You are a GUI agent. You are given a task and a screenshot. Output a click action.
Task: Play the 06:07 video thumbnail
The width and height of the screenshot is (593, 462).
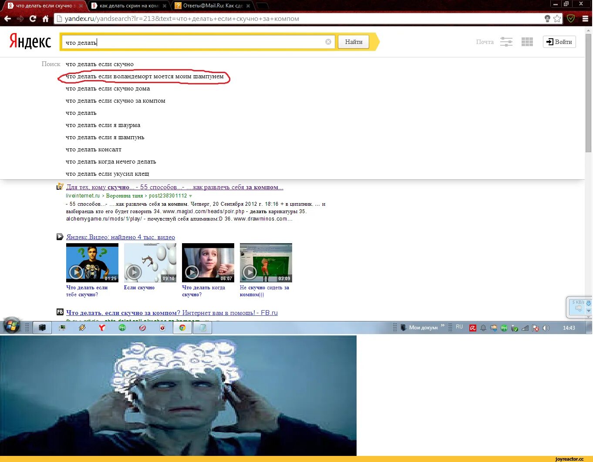[x=208, y=263]
